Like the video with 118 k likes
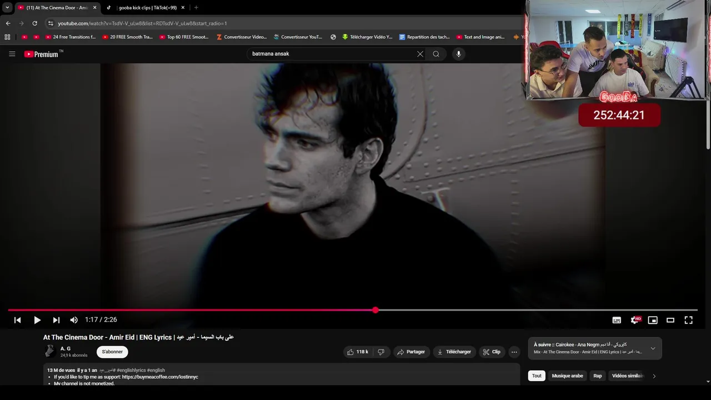This screenshot has height=400, width=711. [357, 352]
